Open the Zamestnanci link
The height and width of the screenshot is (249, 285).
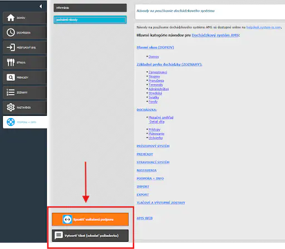pyautogui.click(x=158, y=72)
